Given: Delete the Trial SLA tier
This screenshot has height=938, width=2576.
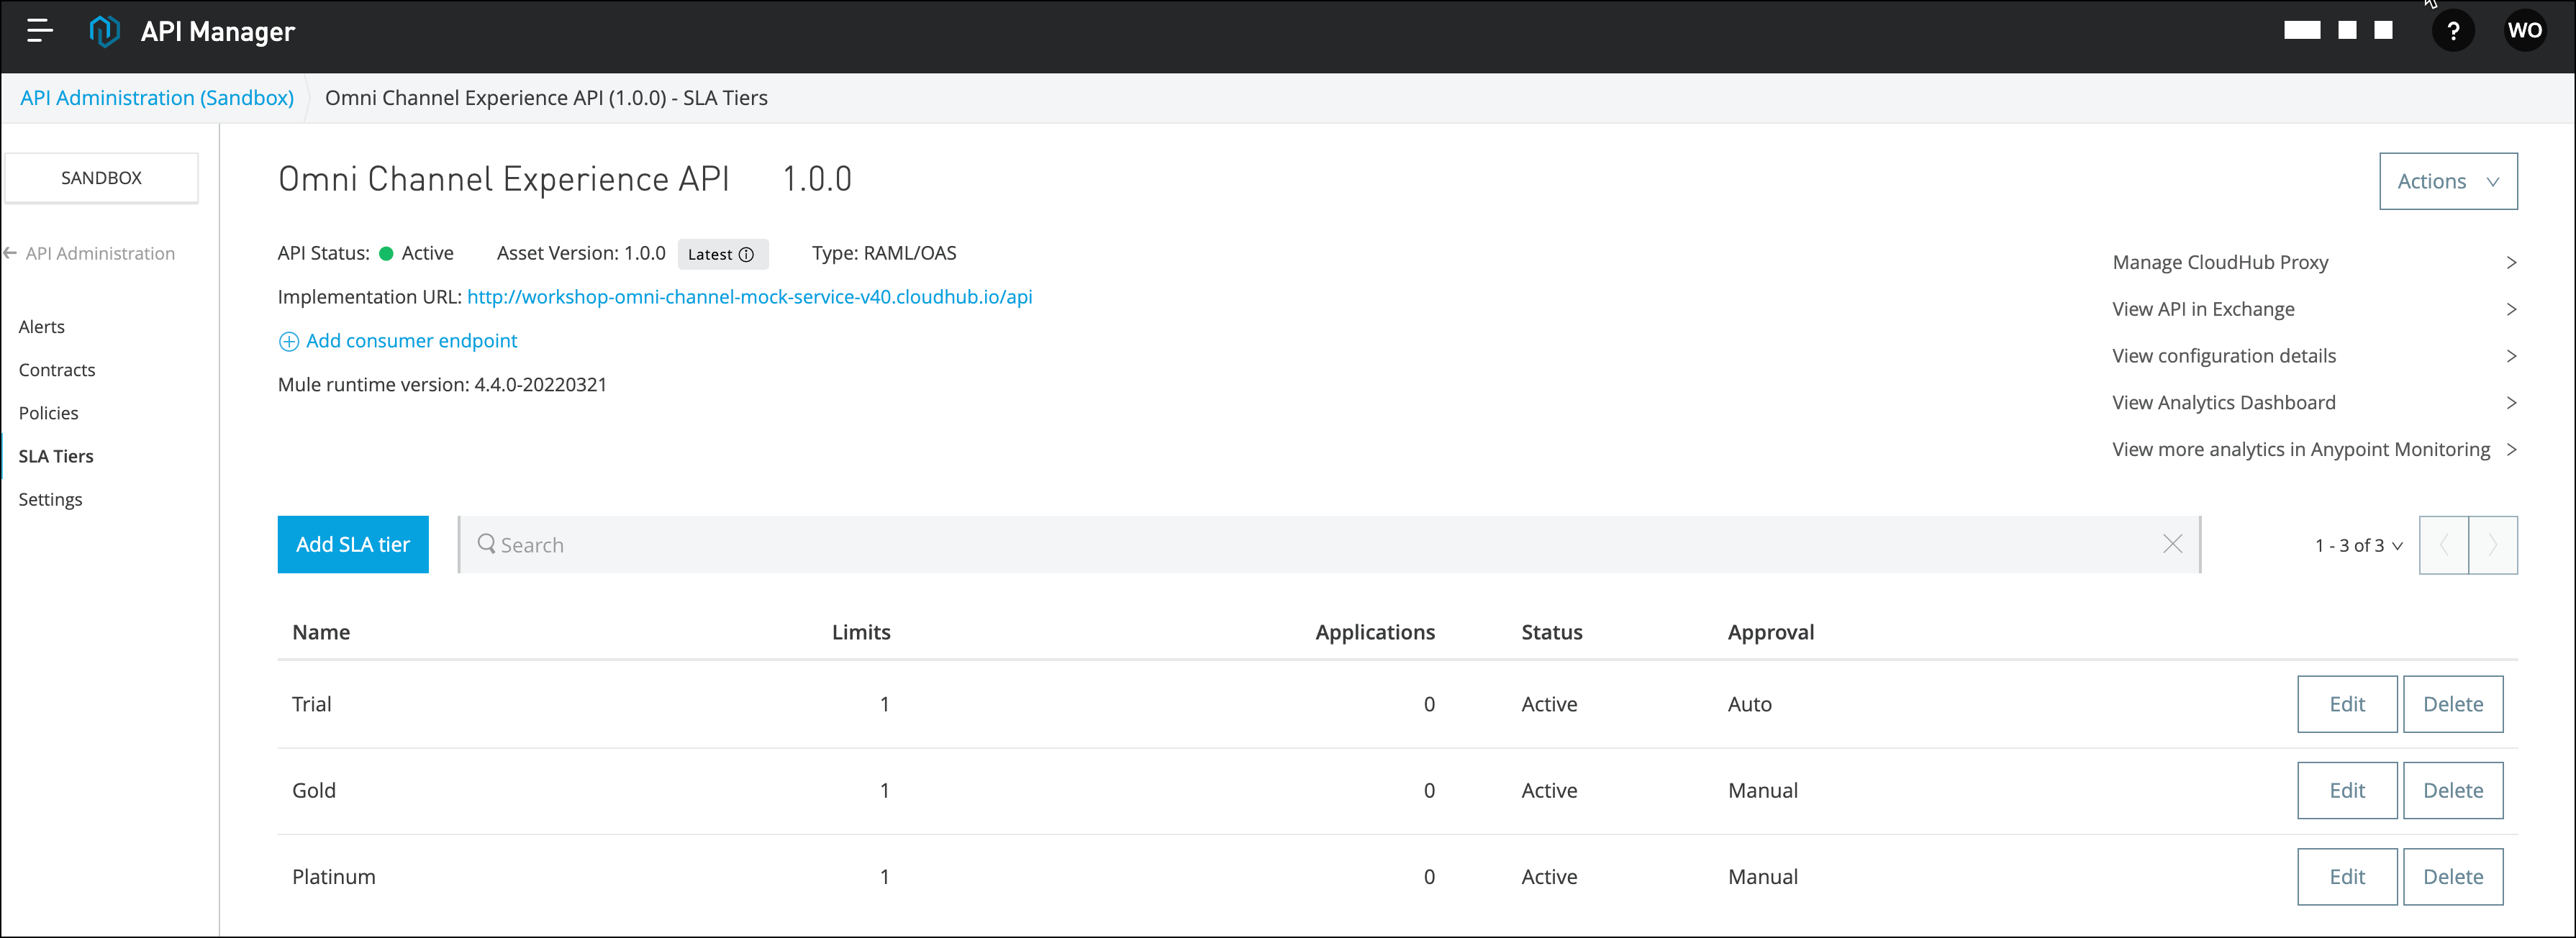Looking at the screenshot, I should (2453, 704).
